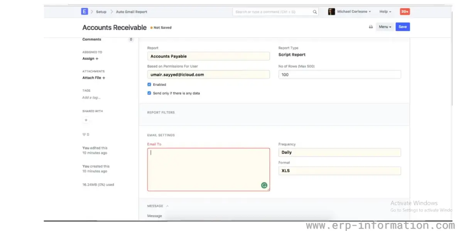The width and height of the screenshot is (463, 231).
Task: Click inside the Email To text area
Action: [x=208, y=169]
